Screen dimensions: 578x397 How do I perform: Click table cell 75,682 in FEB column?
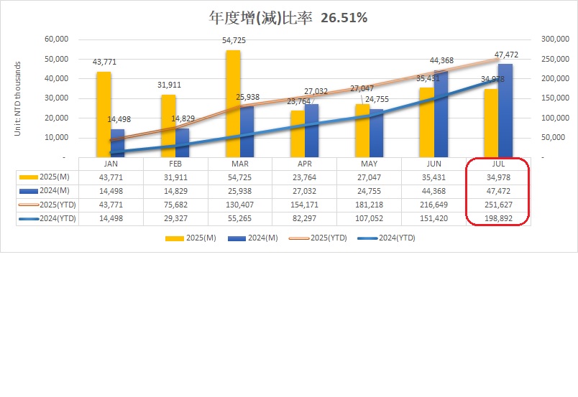tap(175, 205)
